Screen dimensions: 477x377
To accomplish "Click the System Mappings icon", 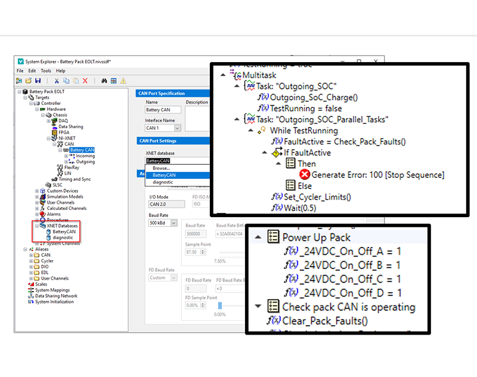I will point(31,290).
